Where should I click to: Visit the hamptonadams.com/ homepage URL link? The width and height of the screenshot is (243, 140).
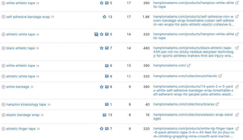pyautogui.click(x=170, y=65)
